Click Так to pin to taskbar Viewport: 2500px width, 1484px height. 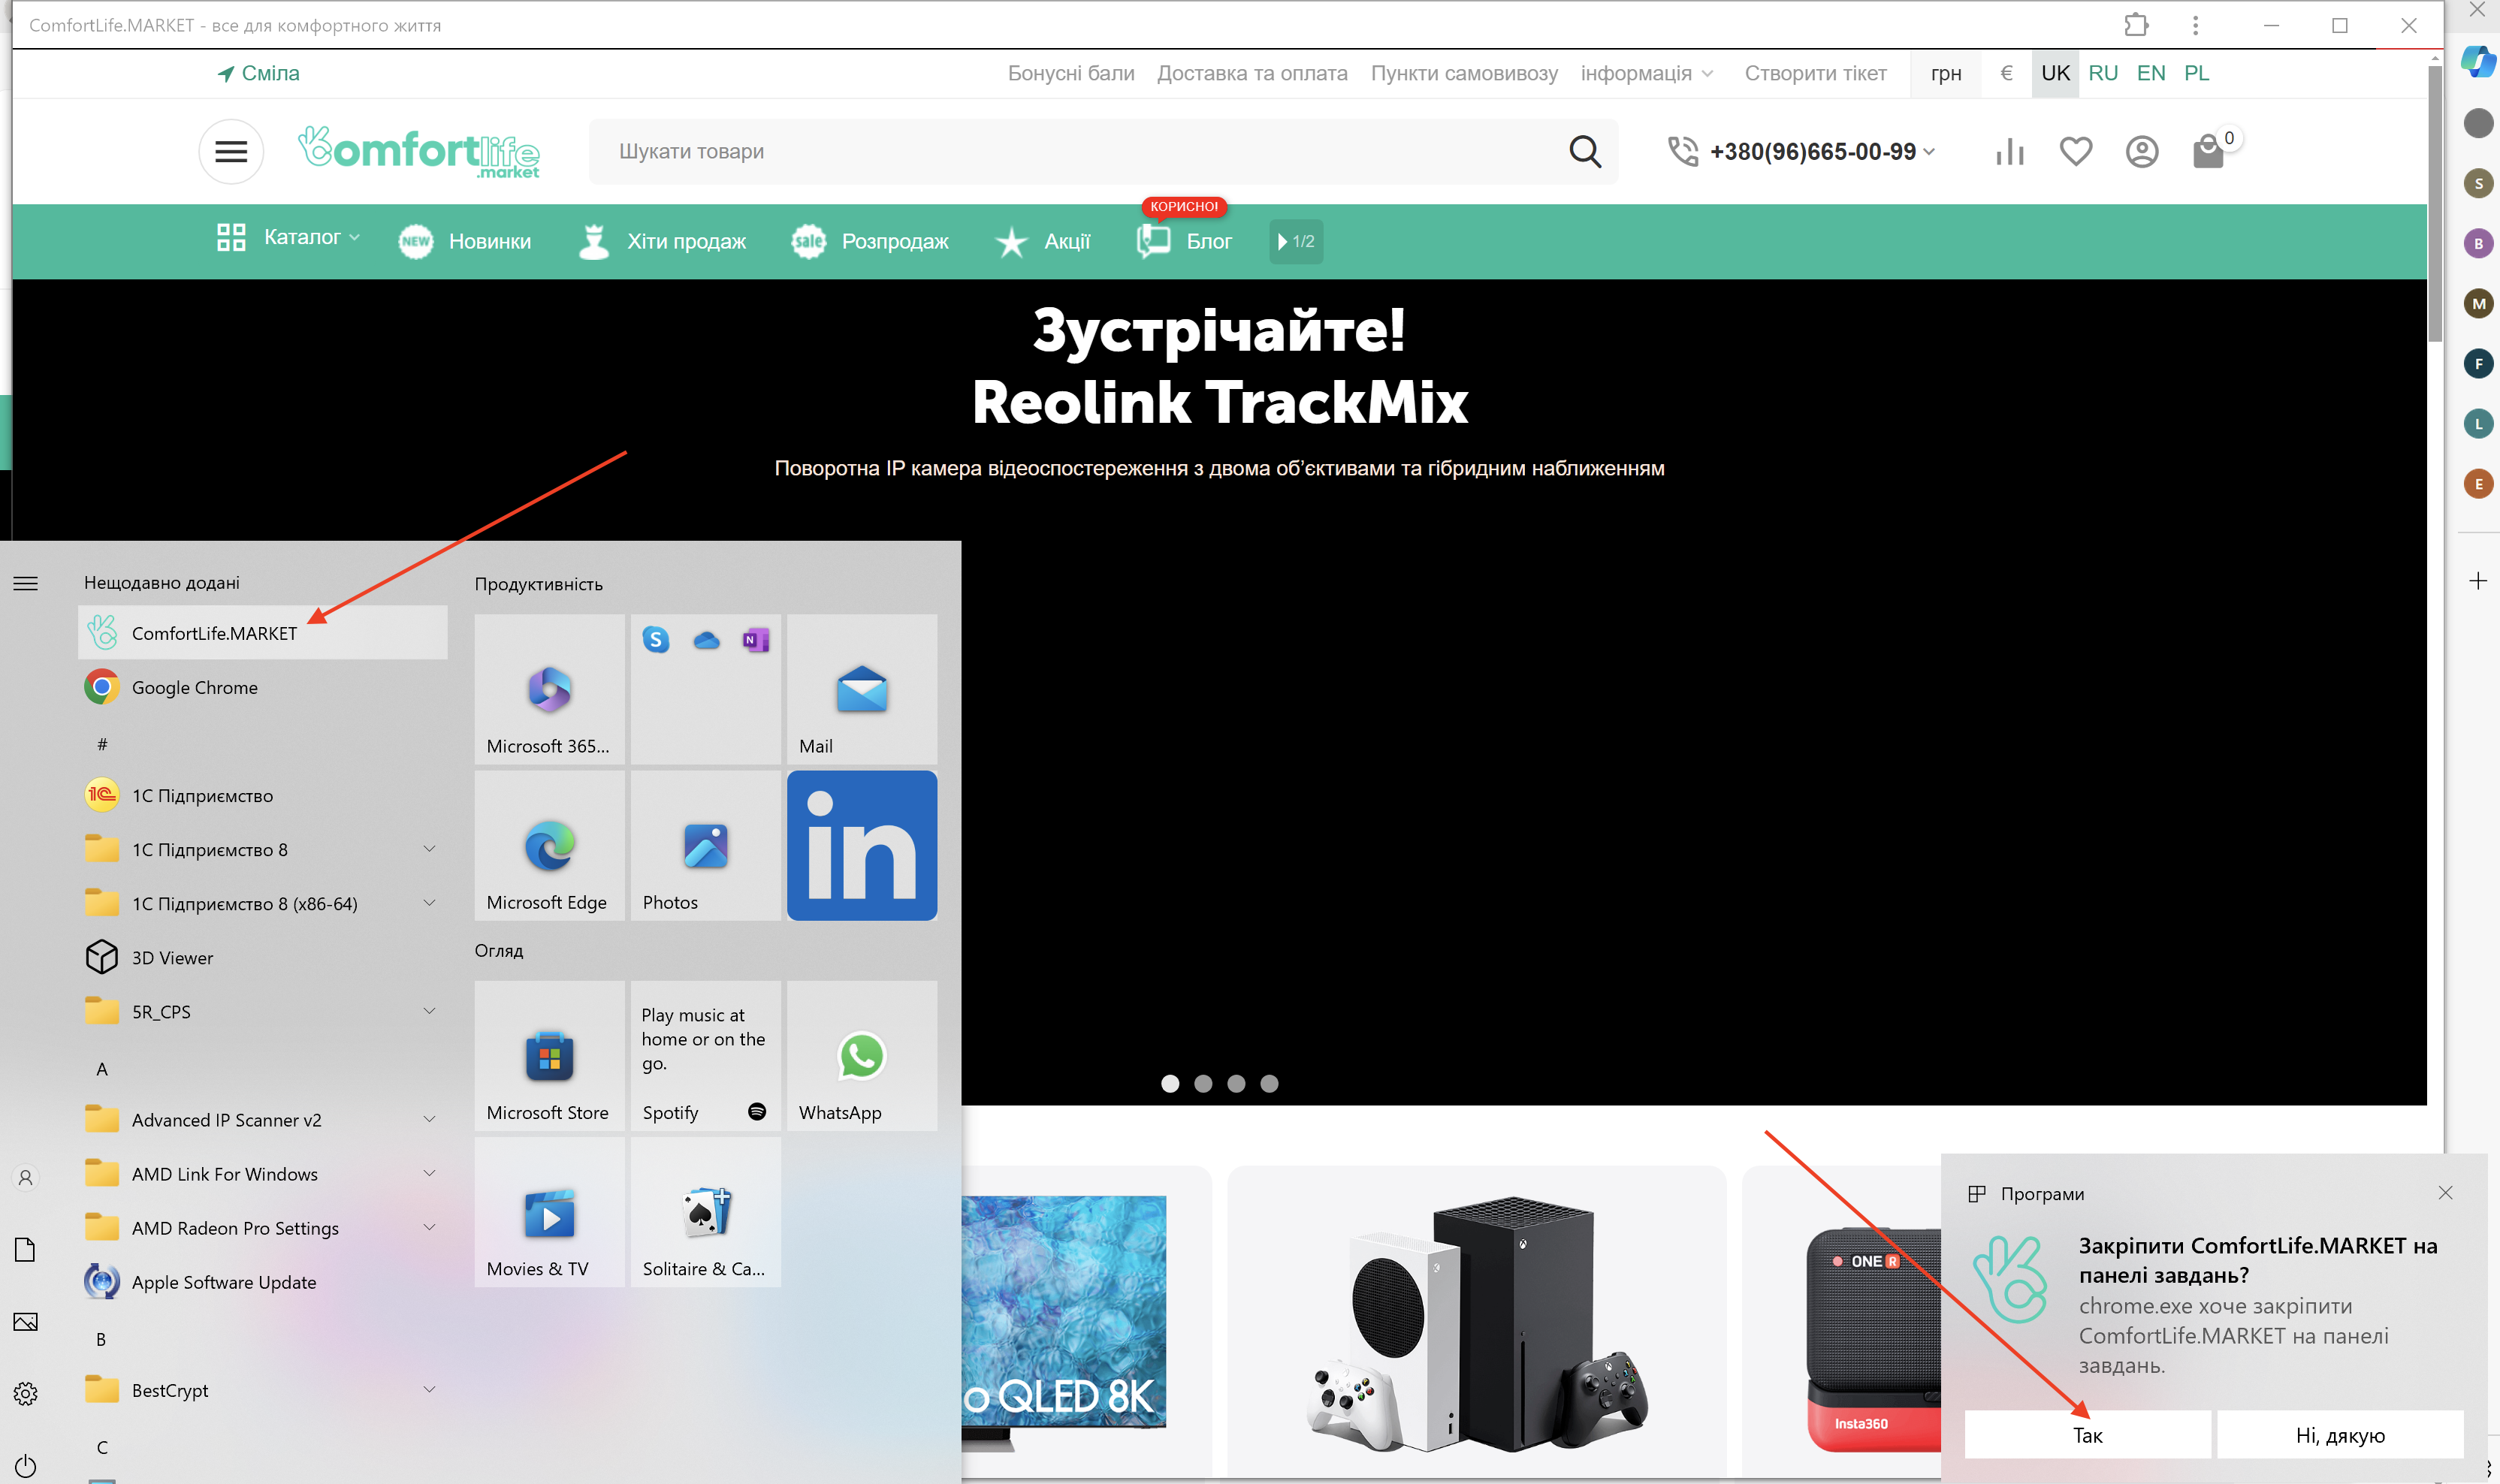click(2087, 1435)
